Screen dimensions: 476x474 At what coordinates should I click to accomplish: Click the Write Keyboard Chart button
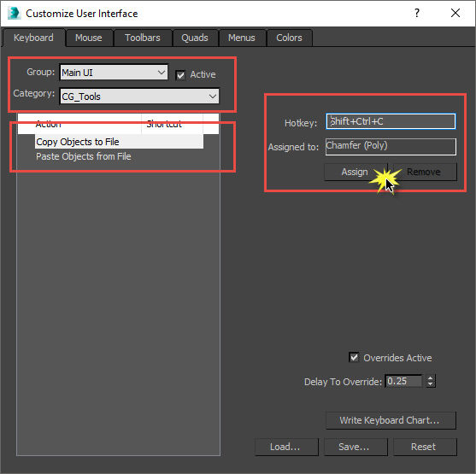click(x=391, y=420)
